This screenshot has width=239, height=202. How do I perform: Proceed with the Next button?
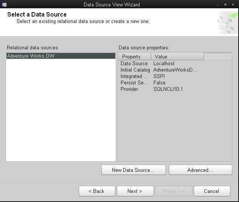[x=135, y=191]
